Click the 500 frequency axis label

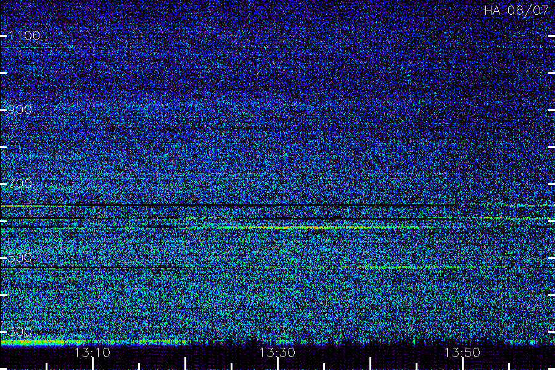(20, 257)
